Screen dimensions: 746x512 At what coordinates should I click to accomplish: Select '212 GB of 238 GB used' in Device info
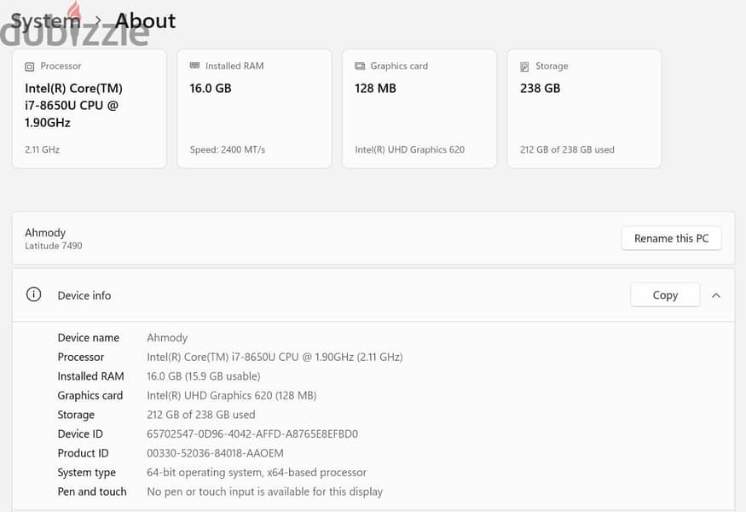(x=200, y=415)
